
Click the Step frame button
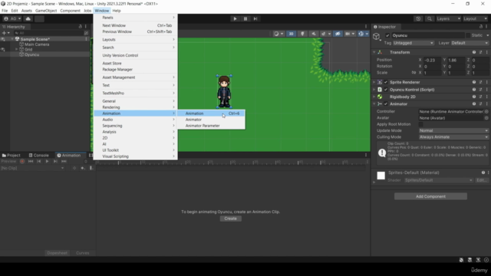pos(255,18)
